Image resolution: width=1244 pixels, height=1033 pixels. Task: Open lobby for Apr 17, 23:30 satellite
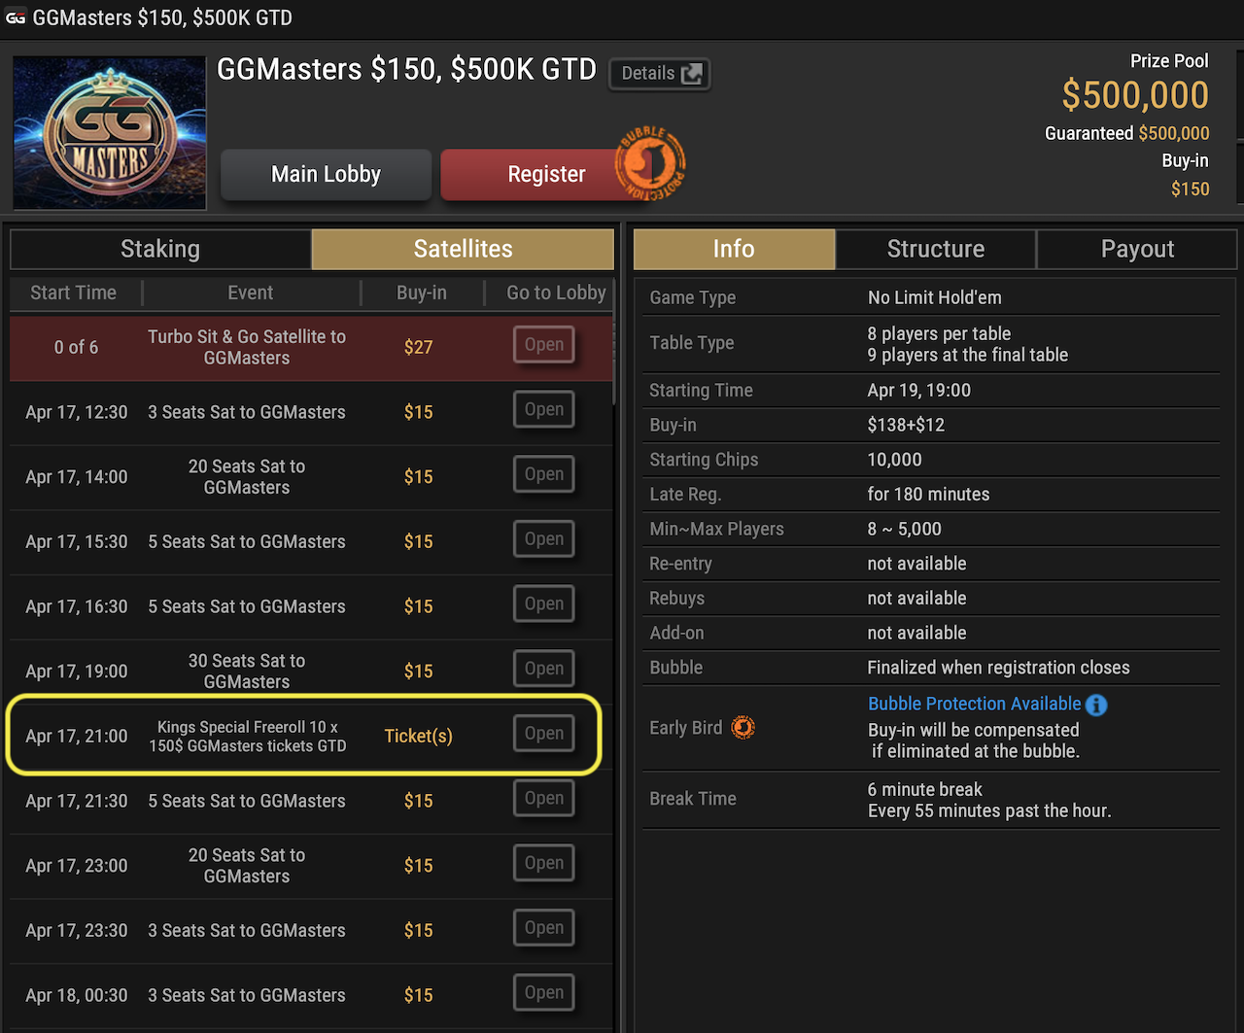[x=544, y=928]
